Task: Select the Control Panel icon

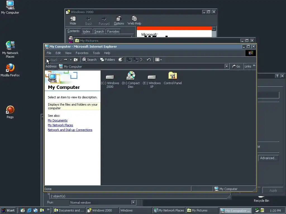Action: tap(173, 78)
